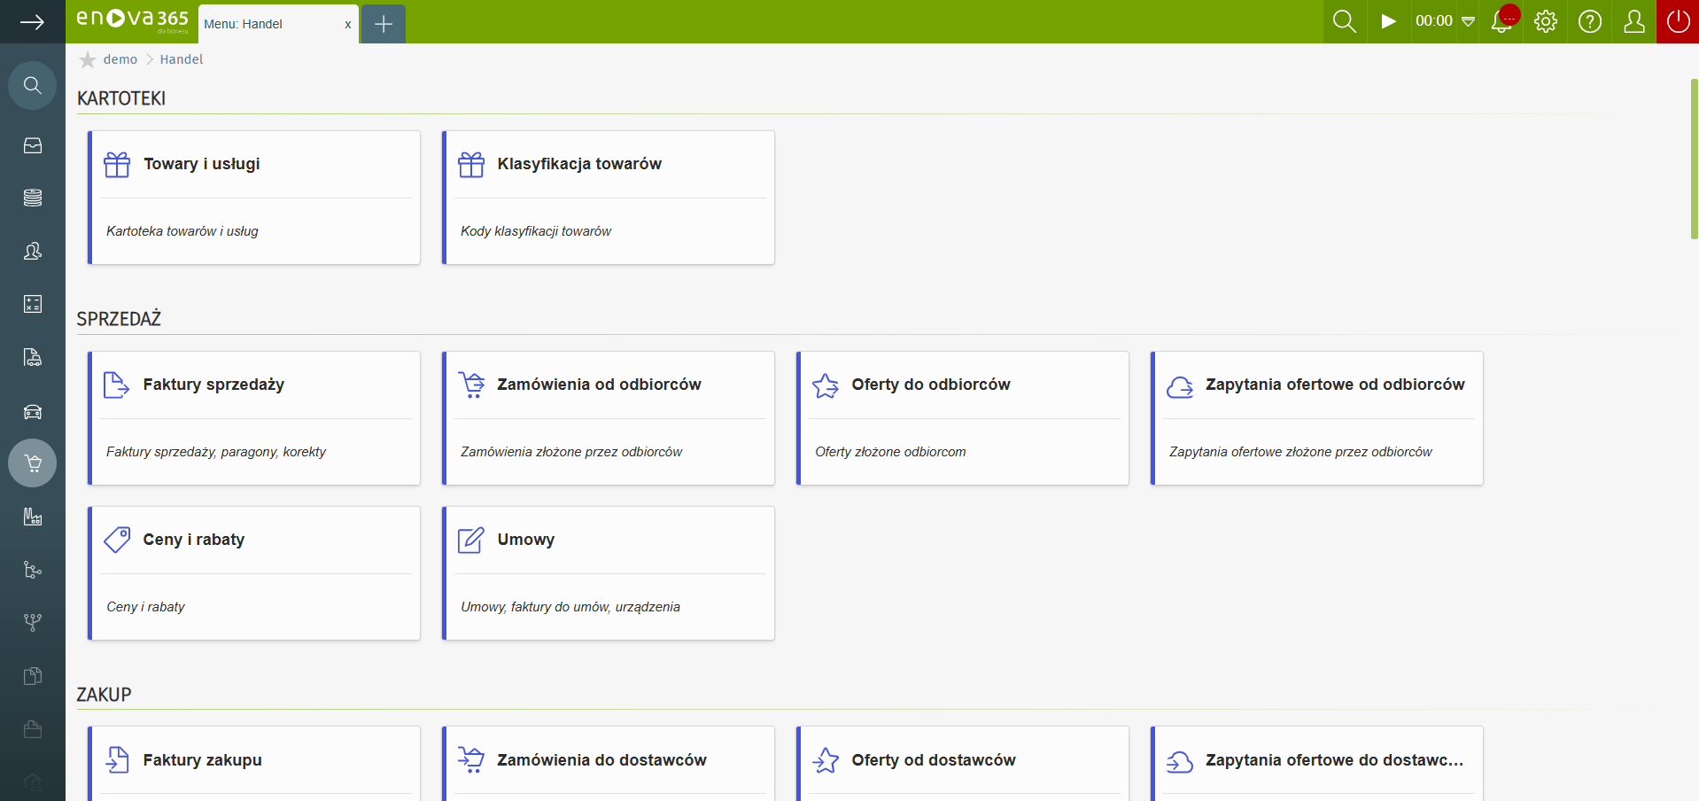The height and width of the screenshot is (801, 1699).
Task: Switch to the Menu: Handel tab
Action: [x=266, y=24]
